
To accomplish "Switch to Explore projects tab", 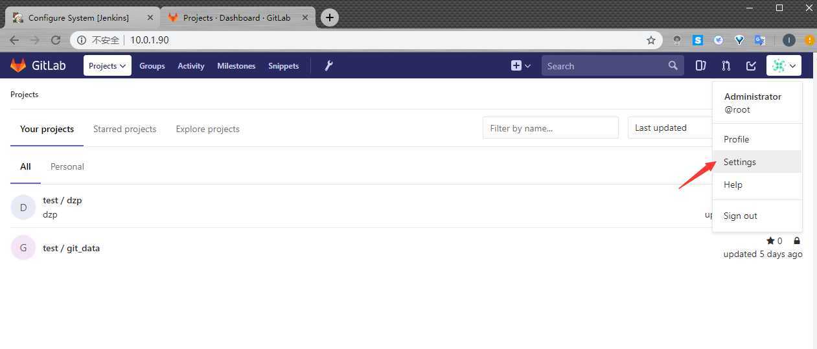I will (x=208, y=129).
